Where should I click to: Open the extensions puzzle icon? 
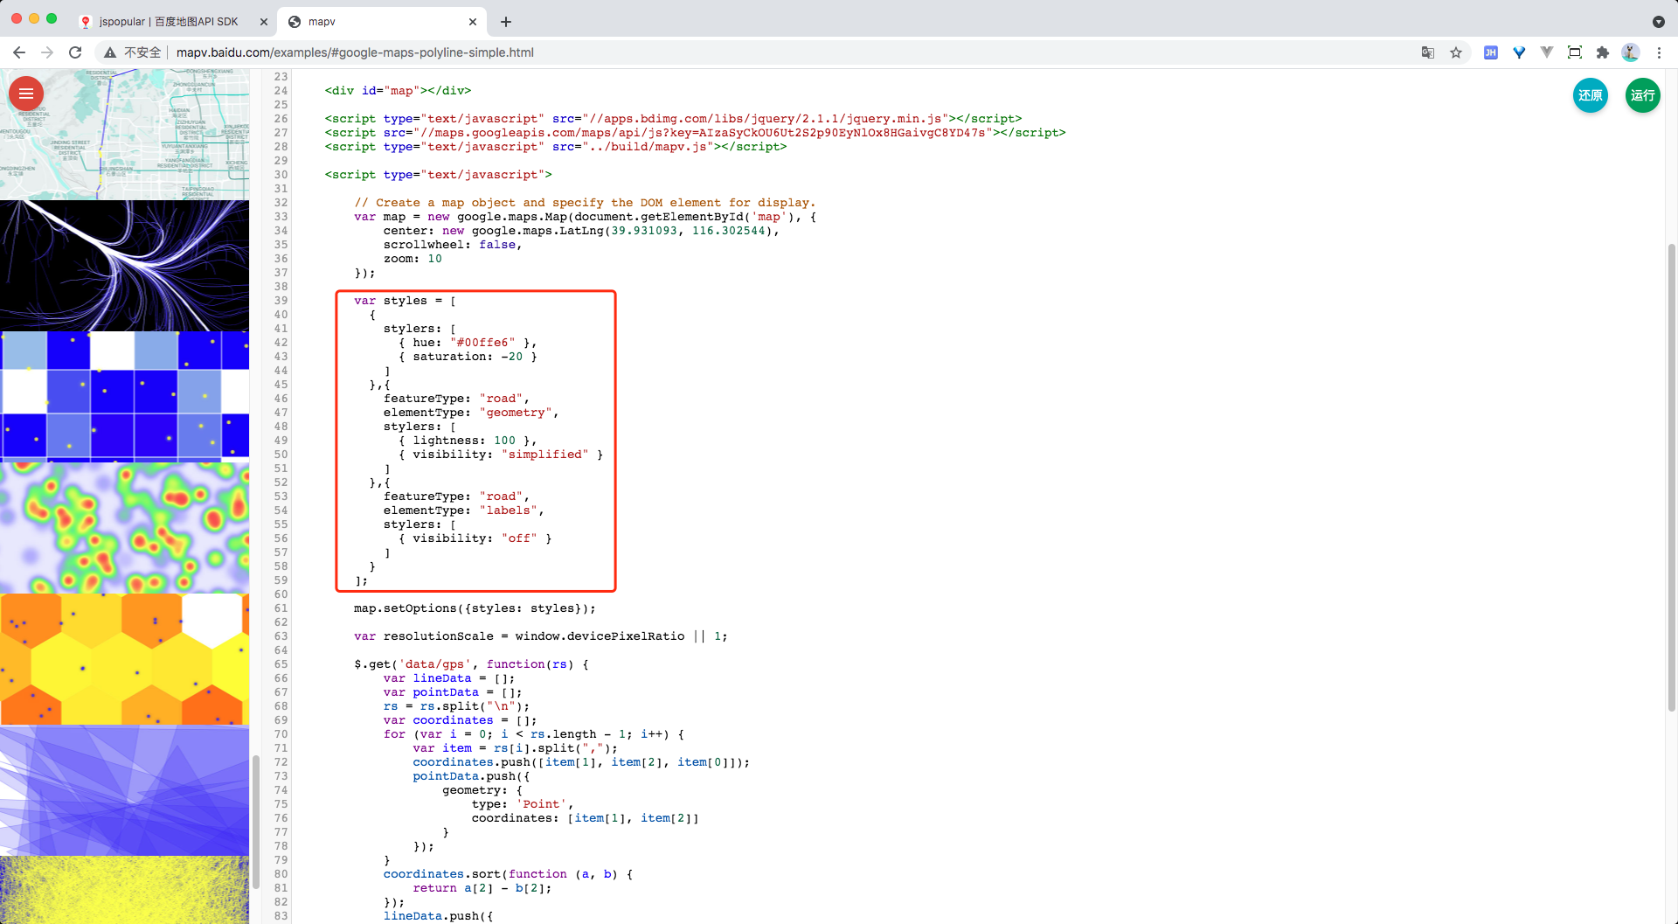click(x=1603, y=52)
